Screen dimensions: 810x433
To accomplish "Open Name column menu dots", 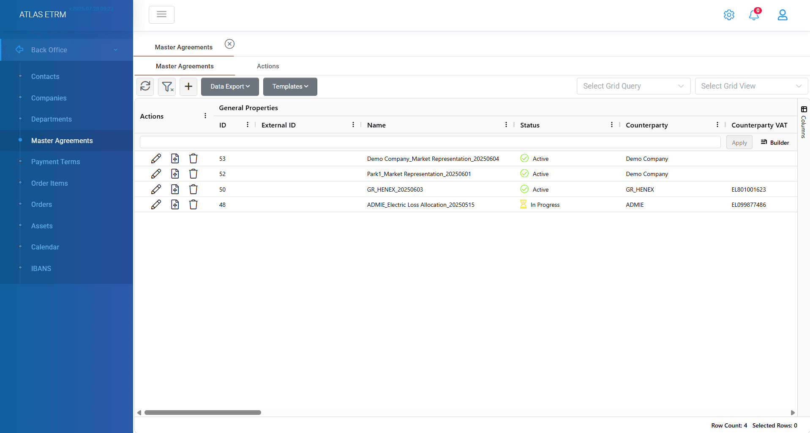I will (x=506, y=125).
